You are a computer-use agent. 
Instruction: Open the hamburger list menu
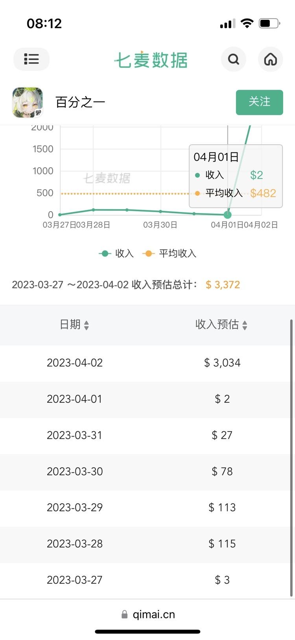click(31, 59)
